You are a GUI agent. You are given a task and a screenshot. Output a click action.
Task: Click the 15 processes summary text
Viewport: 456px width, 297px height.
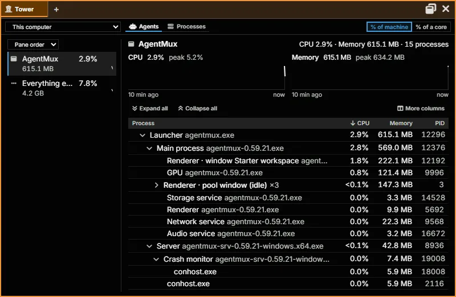426,44
